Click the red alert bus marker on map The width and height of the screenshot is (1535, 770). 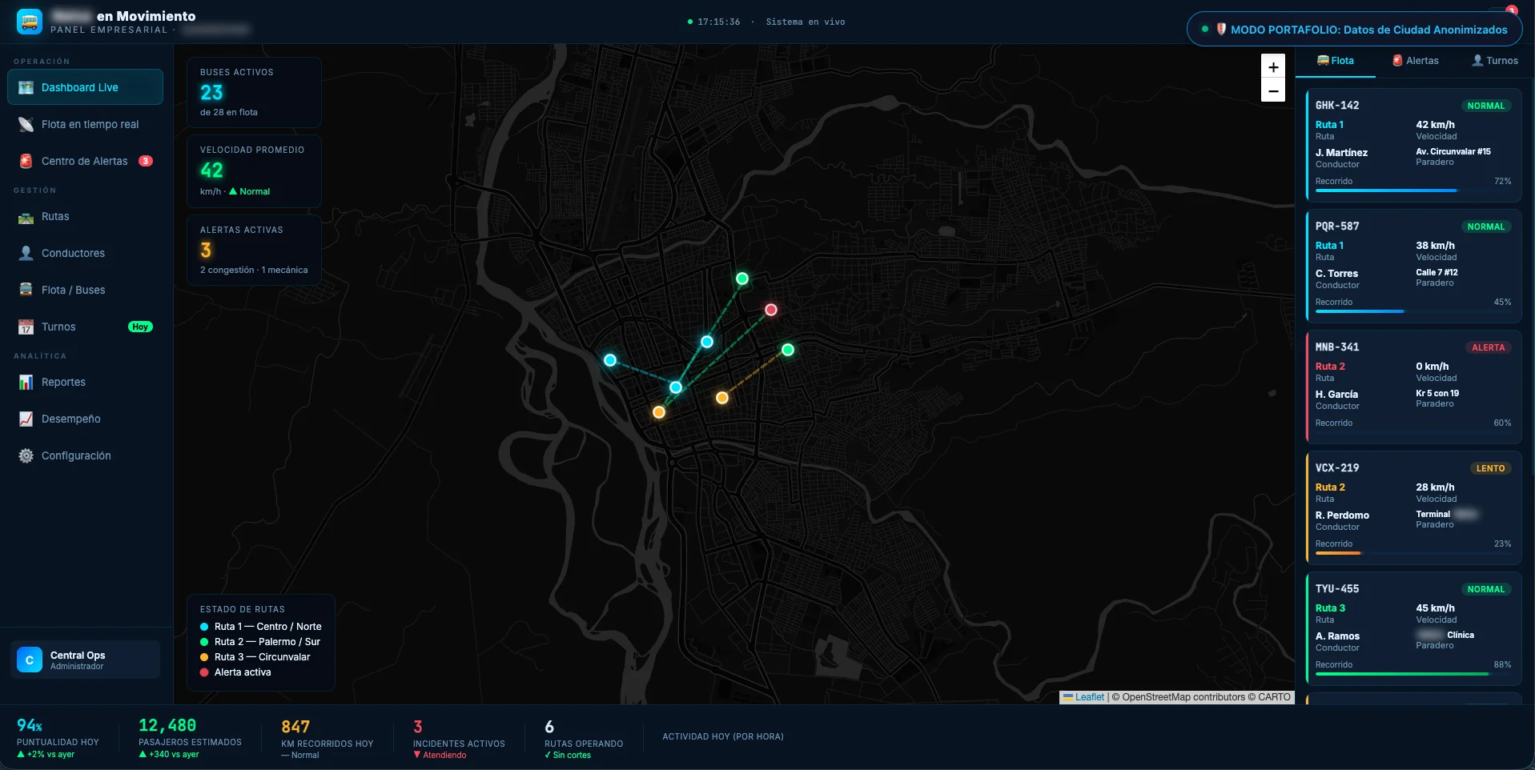coord(771,310)
